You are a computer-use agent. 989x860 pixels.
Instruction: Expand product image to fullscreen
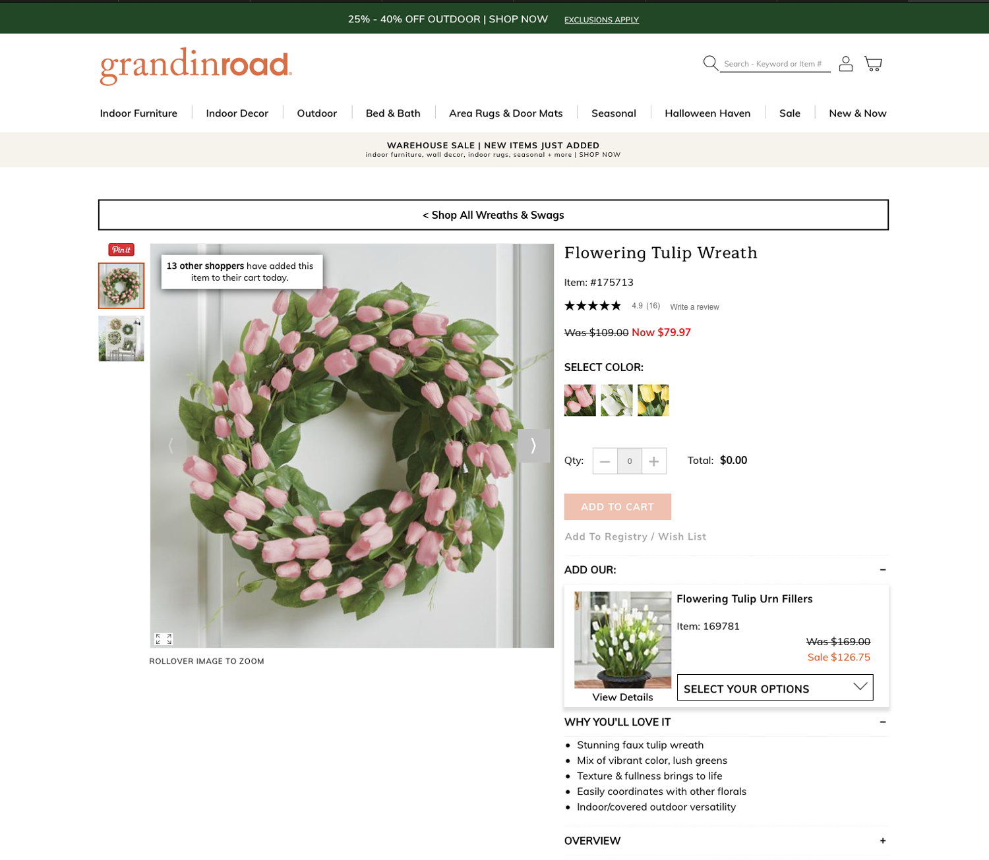pyautogui.click(x=164, y=639)
